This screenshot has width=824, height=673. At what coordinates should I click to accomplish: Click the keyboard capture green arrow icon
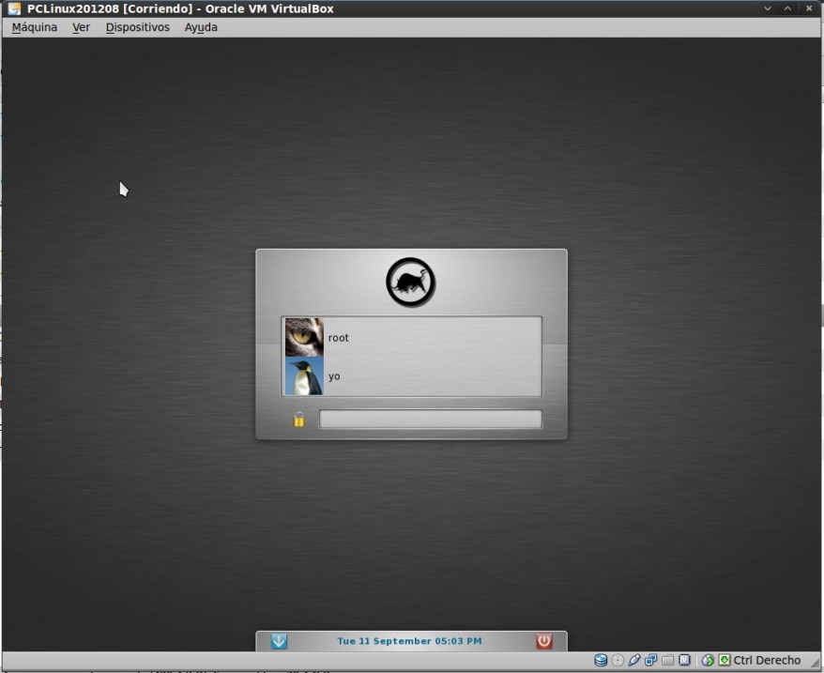724,660
